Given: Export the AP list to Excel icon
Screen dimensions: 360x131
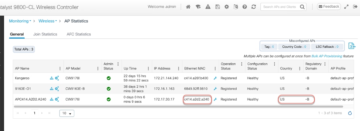Looking at the screenshot, I should pos(352,46).
